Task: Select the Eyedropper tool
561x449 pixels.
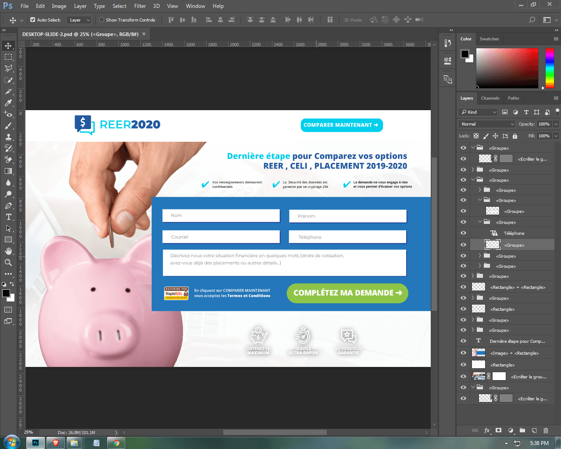Action: coord(8,103)
